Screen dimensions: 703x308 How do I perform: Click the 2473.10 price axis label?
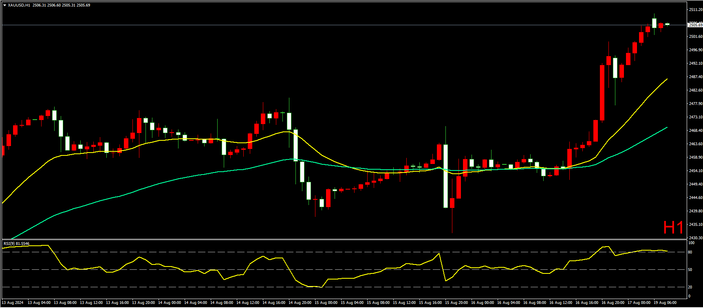(x=696, y=117)
